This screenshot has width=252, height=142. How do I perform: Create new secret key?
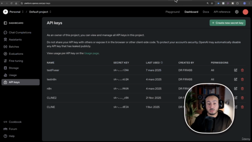tap(228, 23)
